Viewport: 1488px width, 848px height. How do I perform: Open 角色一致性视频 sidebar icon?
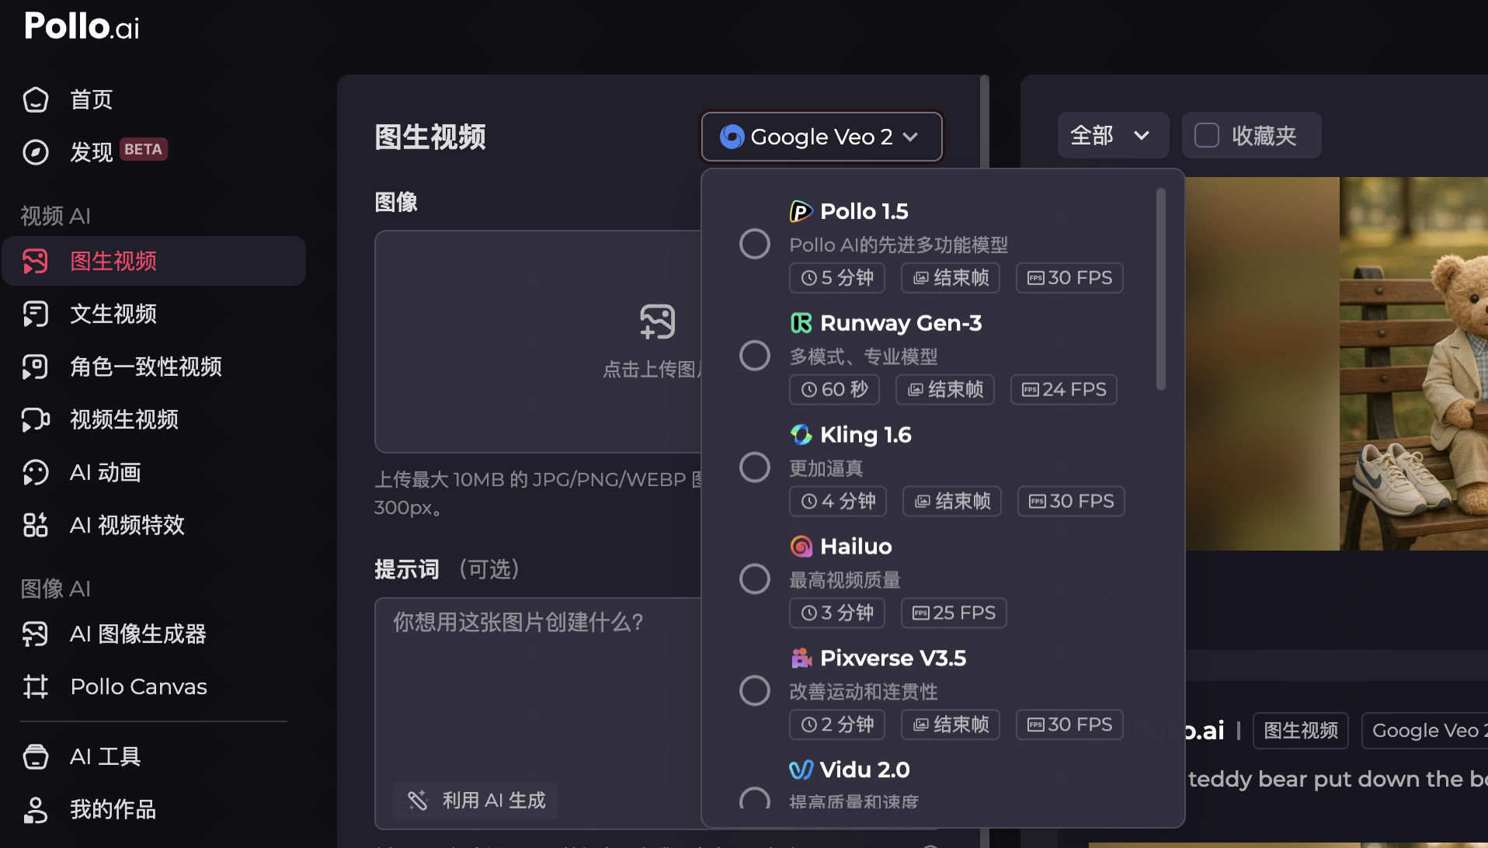pyautogui.click(x=36, y=367)
